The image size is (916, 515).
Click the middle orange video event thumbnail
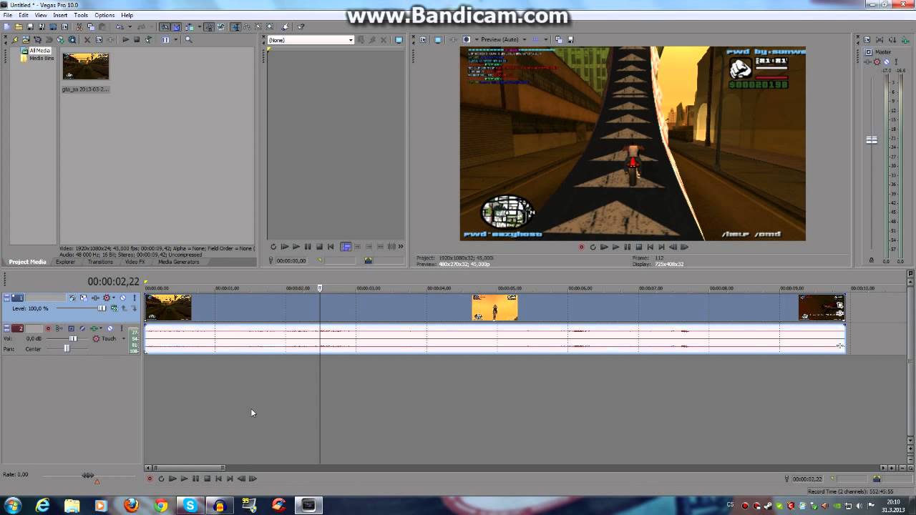[x=494, y=308]
